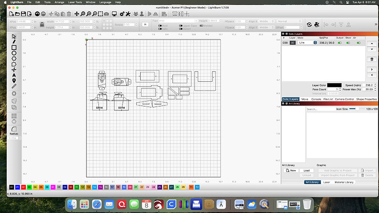The width and height of the screenshot is (379, 213).
Task: Create a new file with the New icon
Action: (x=12, y=14)
